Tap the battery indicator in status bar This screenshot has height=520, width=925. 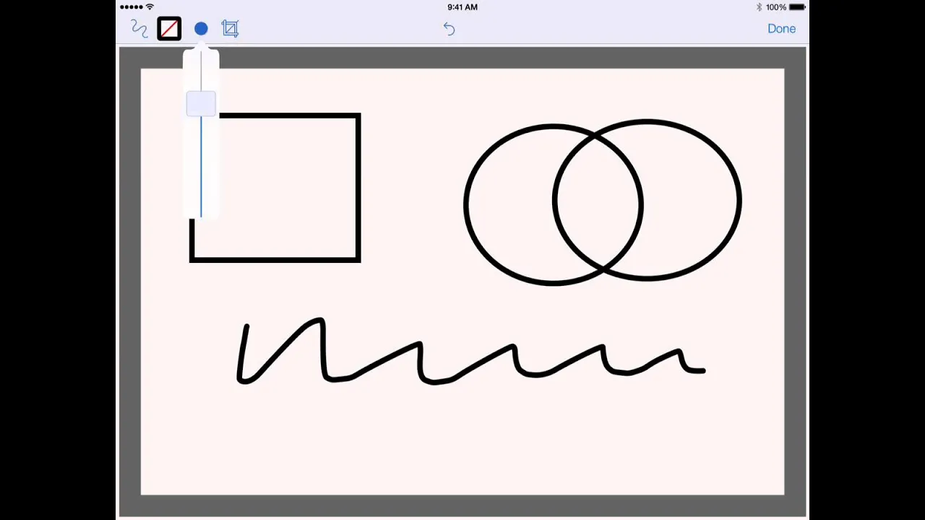pyautogui.click(x=797, y=7)
